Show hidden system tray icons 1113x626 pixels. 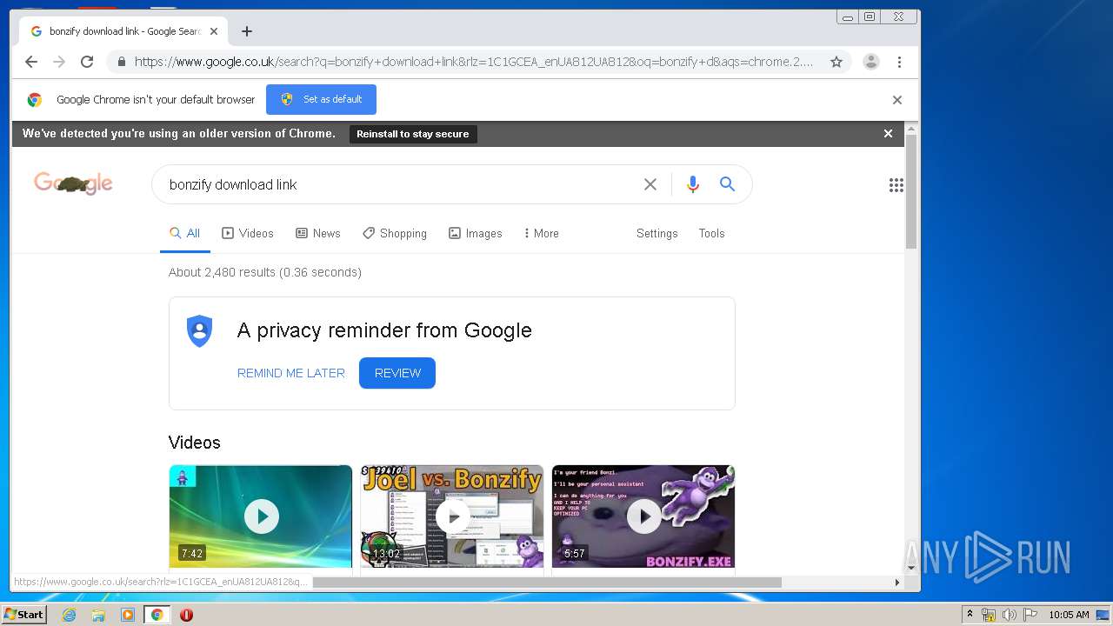(970, 615)
